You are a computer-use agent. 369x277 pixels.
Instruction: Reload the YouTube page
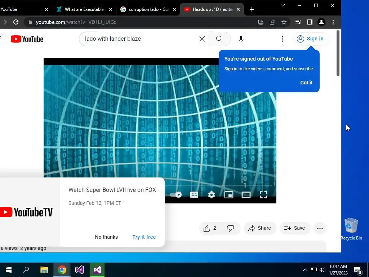pos(16,22)
